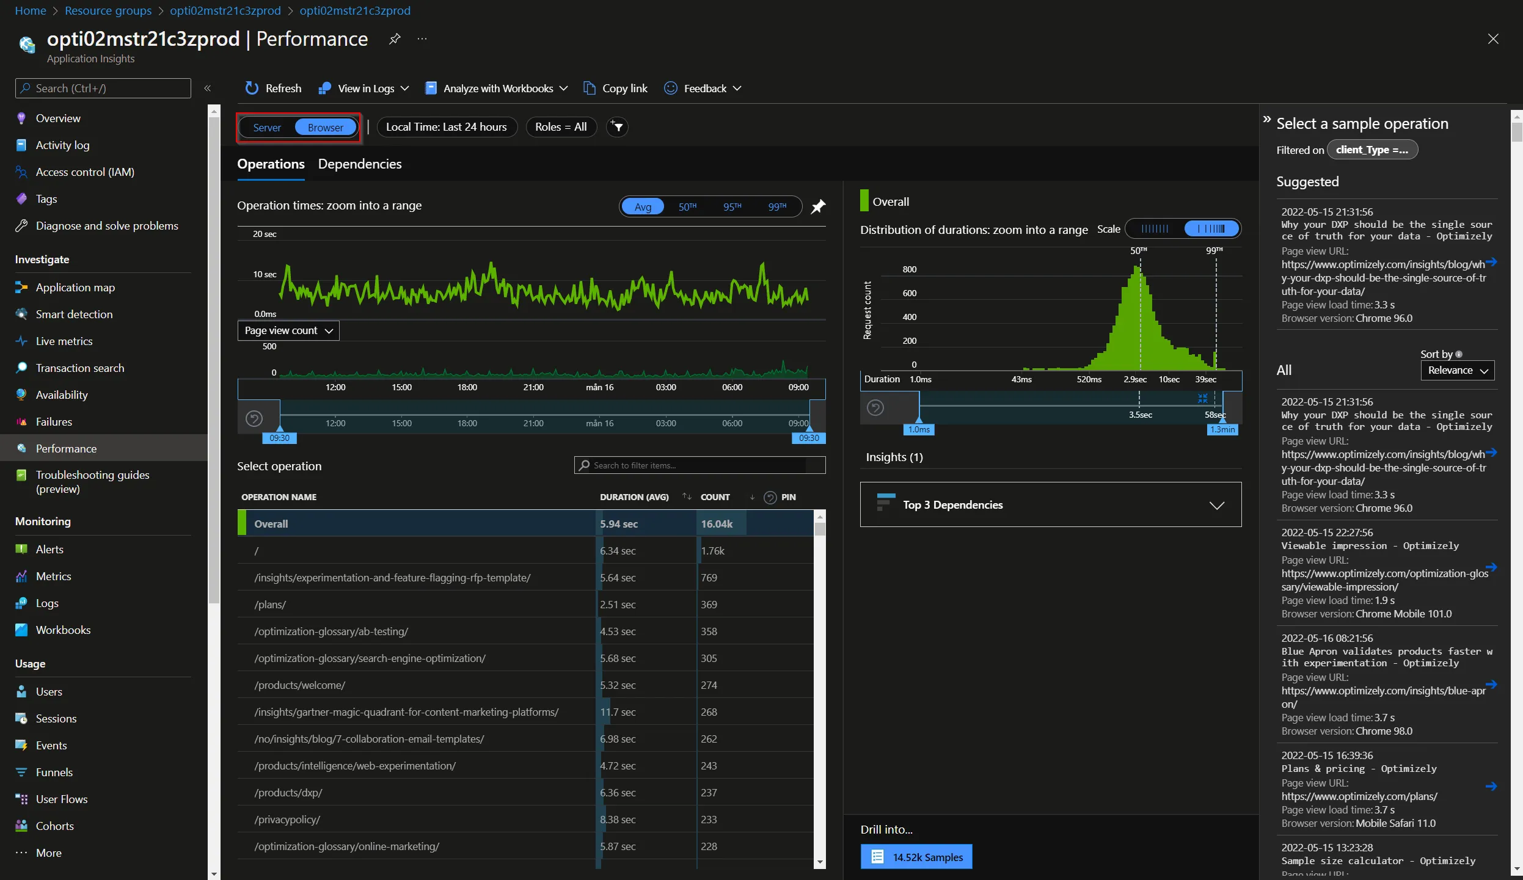Open Availability in sidebar
The height and width of the screenshot is (880, 1523).
tap(62, 395)
